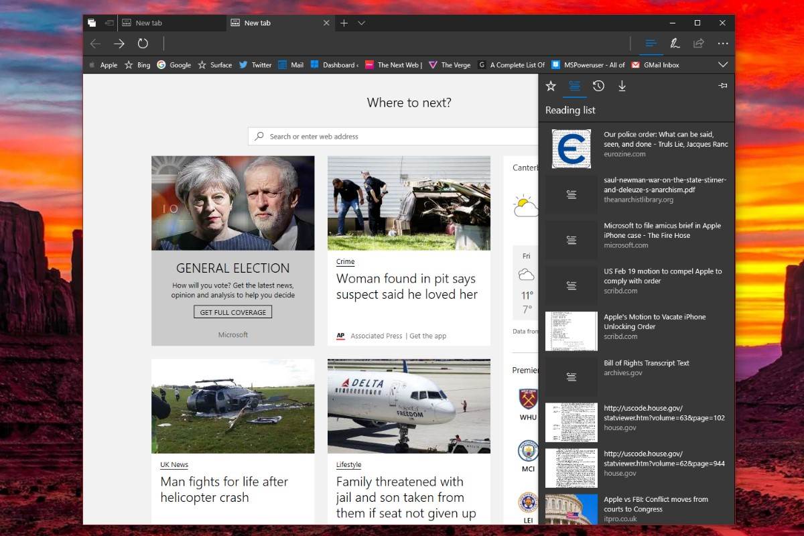The height and width of the screenshot is (536, 804).
Task: Open The Verge favorites bar bookmark
Action: click(x=450, y=65)
